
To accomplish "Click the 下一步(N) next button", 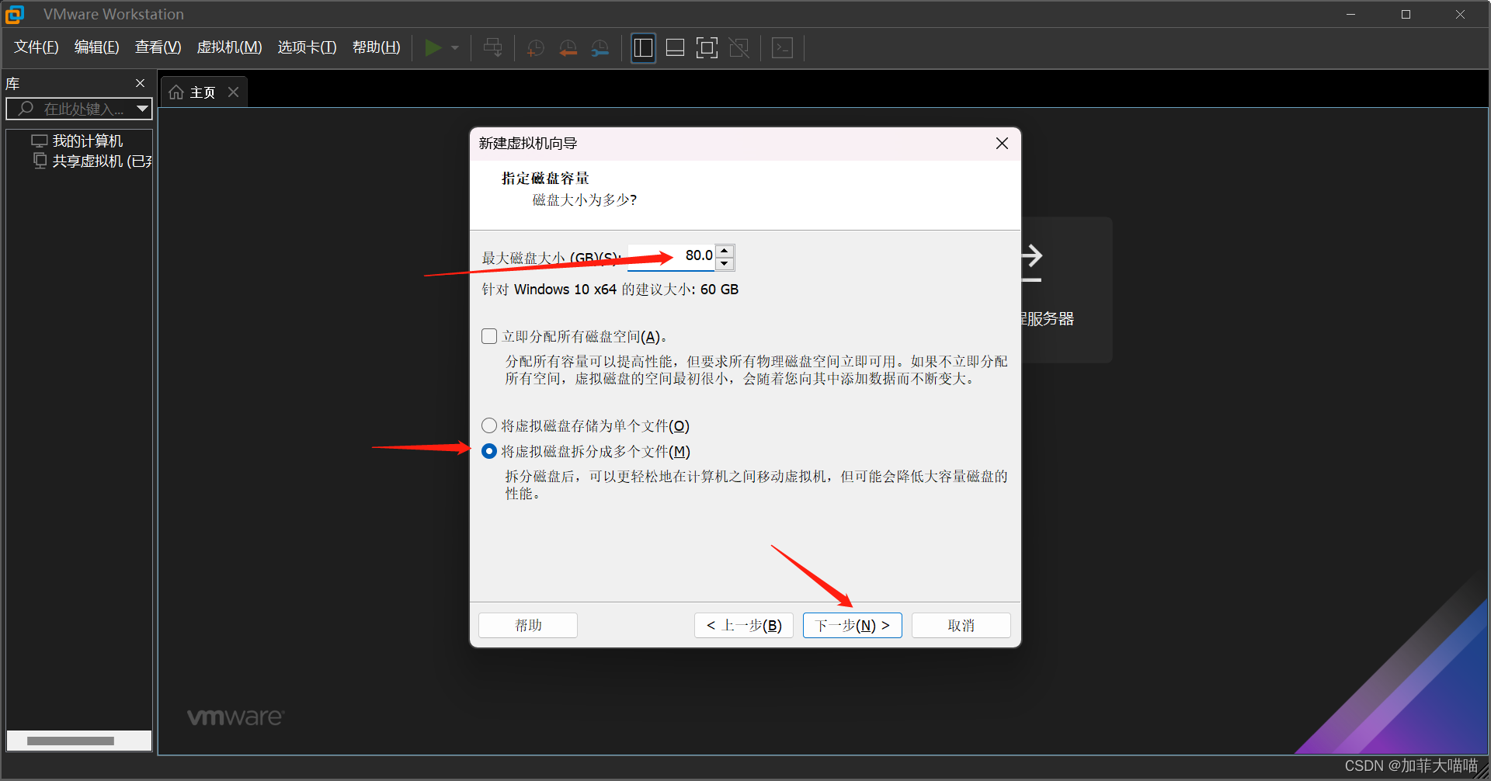I will [x=853, y=625].
